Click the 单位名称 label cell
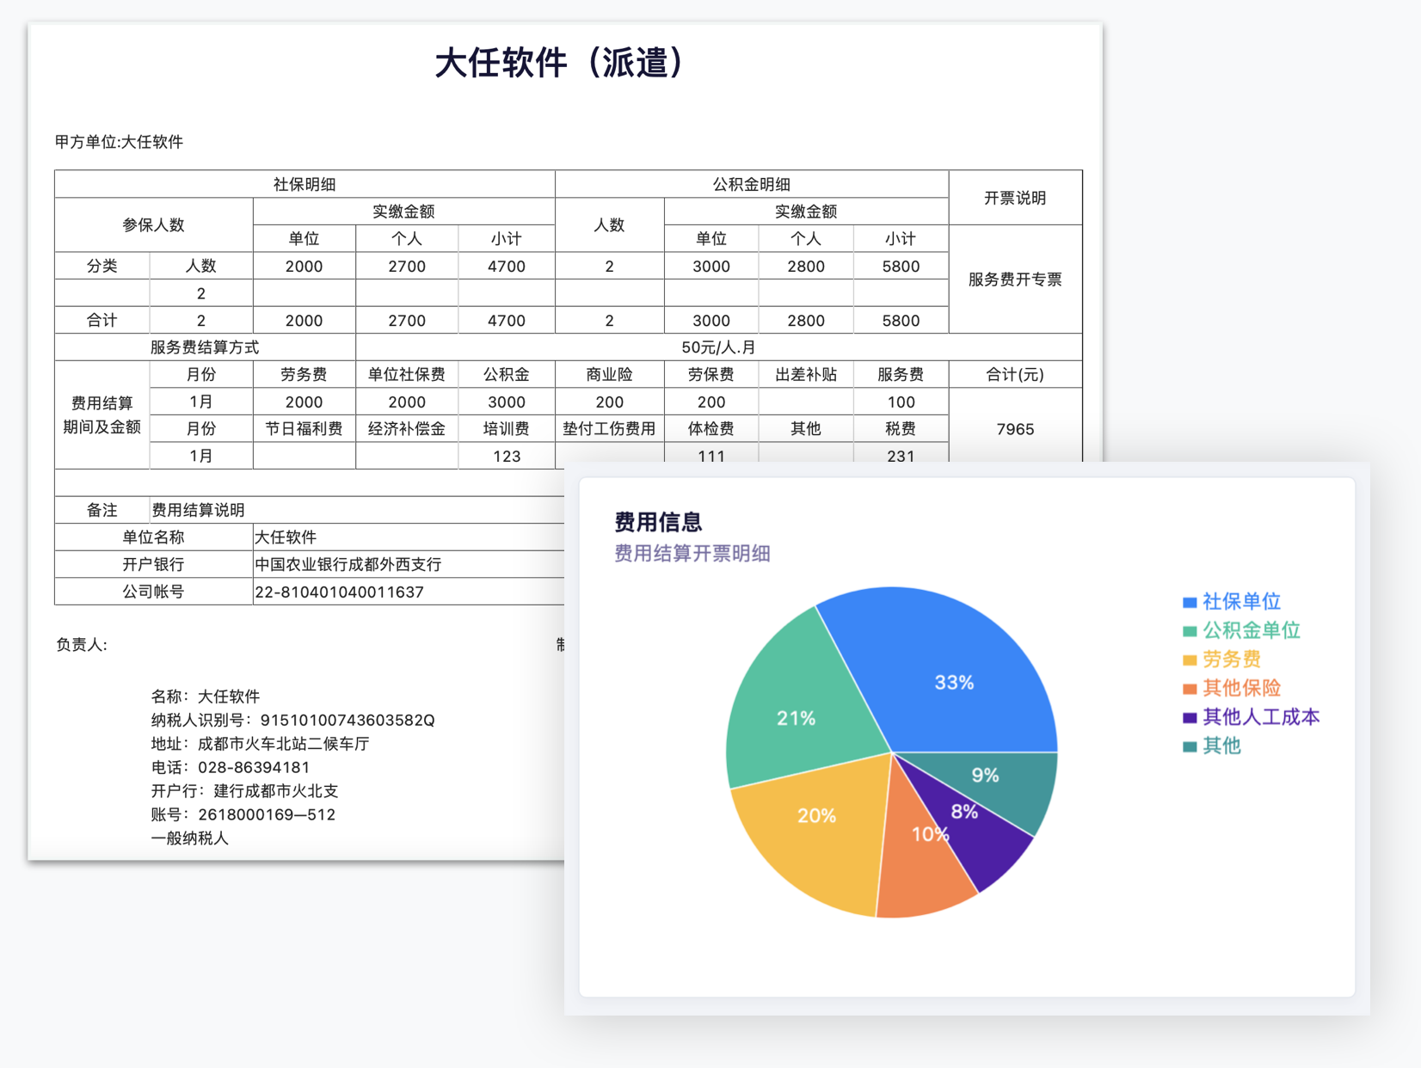Image resolution: width=1421 pixels, height=1068 pixels. (x=153, y=537)
